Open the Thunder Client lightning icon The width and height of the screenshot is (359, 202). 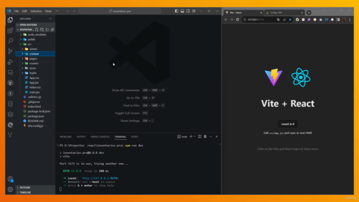(x=10, y=93)
